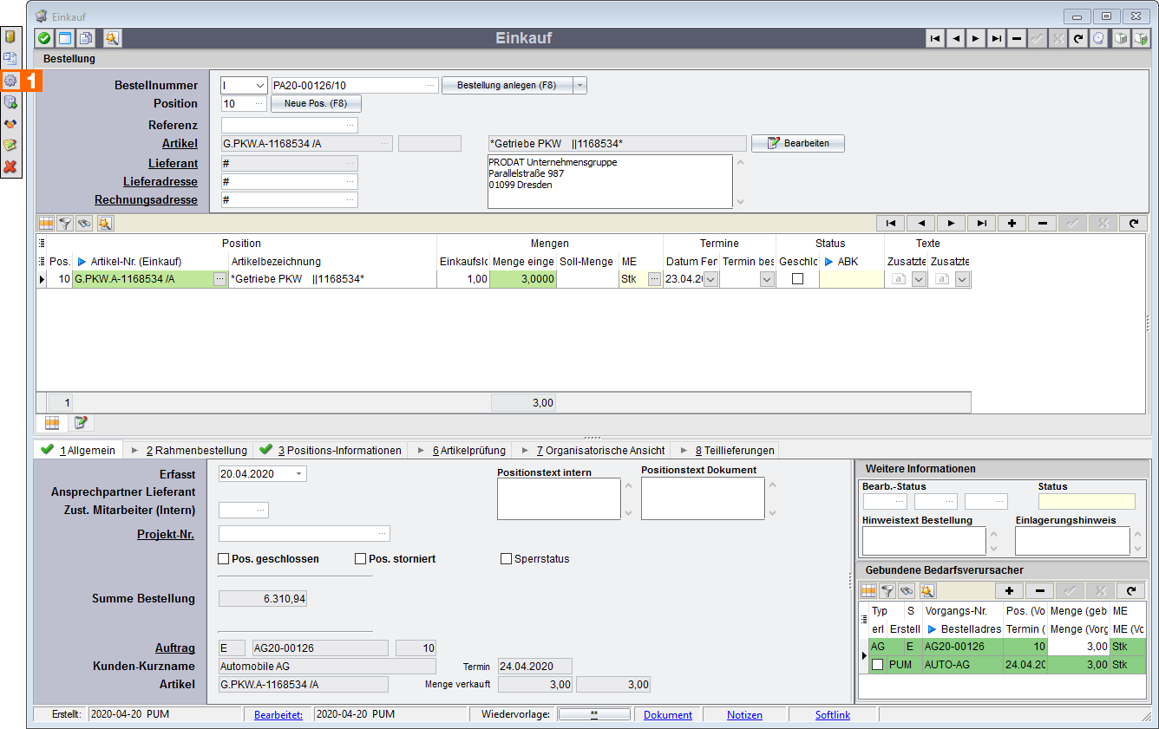Click binoculars search icon above positions grid
This screenshot has width=1159, height=729.
point(84,224)
